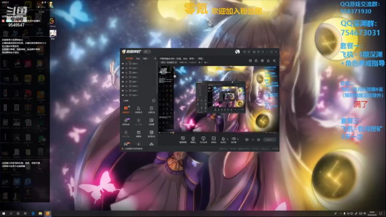386x217 pixels.
Task: Hide the 文本 7 layer
Action: tap(123, 68)
